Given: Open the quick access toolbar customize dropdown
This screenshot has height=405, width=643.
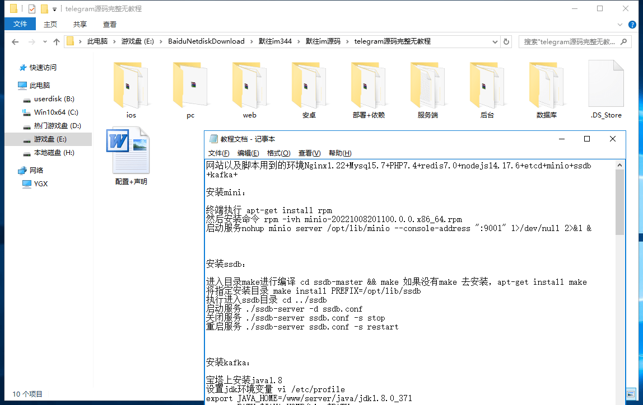Looking at the screenshot, I should tap(54, 9).
